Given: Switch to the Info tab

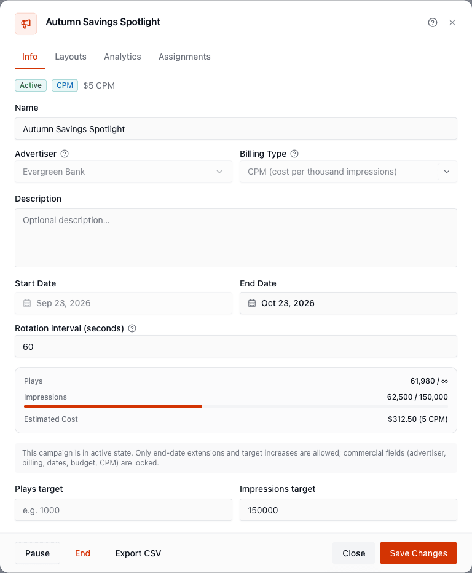Looking at the screenshot, I should (30, 57).
